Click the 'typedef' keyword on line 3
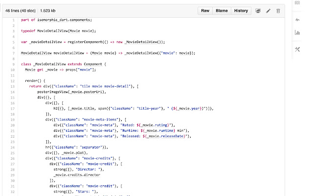 [x=28, y=31]
